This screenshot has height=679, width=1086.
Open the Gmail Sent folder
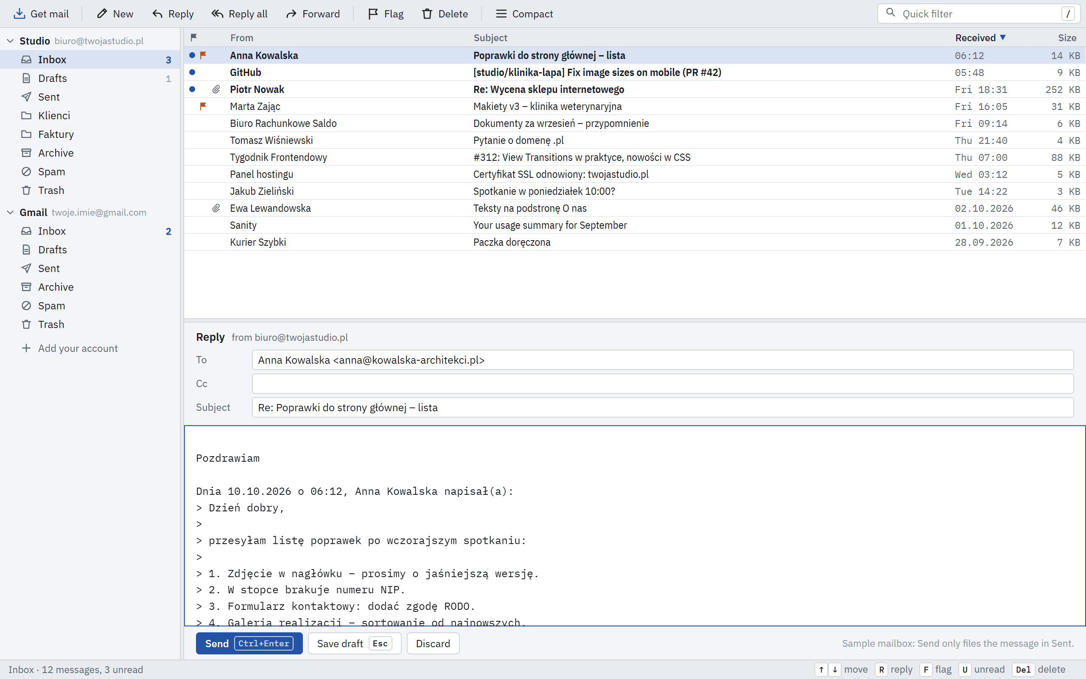tap(90, 269)
